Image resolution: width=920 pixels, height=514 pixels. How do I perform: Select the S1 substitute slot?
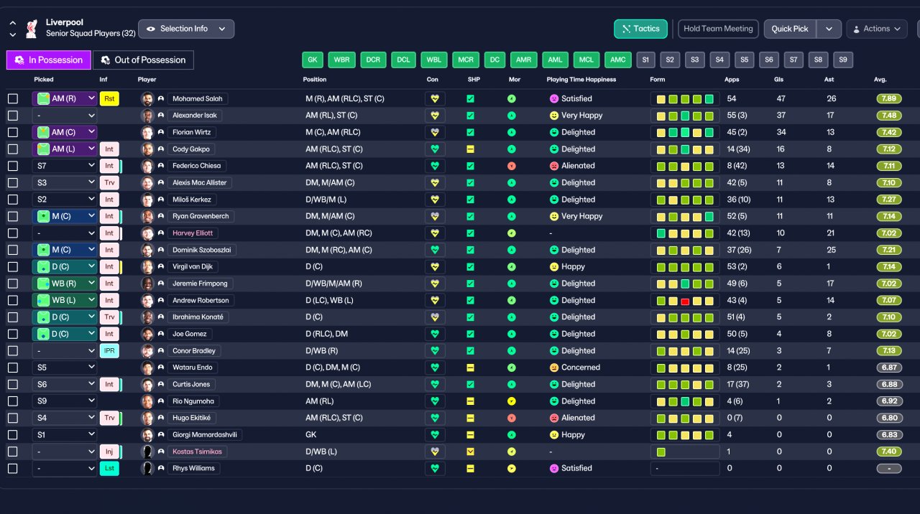click(645, 60)
